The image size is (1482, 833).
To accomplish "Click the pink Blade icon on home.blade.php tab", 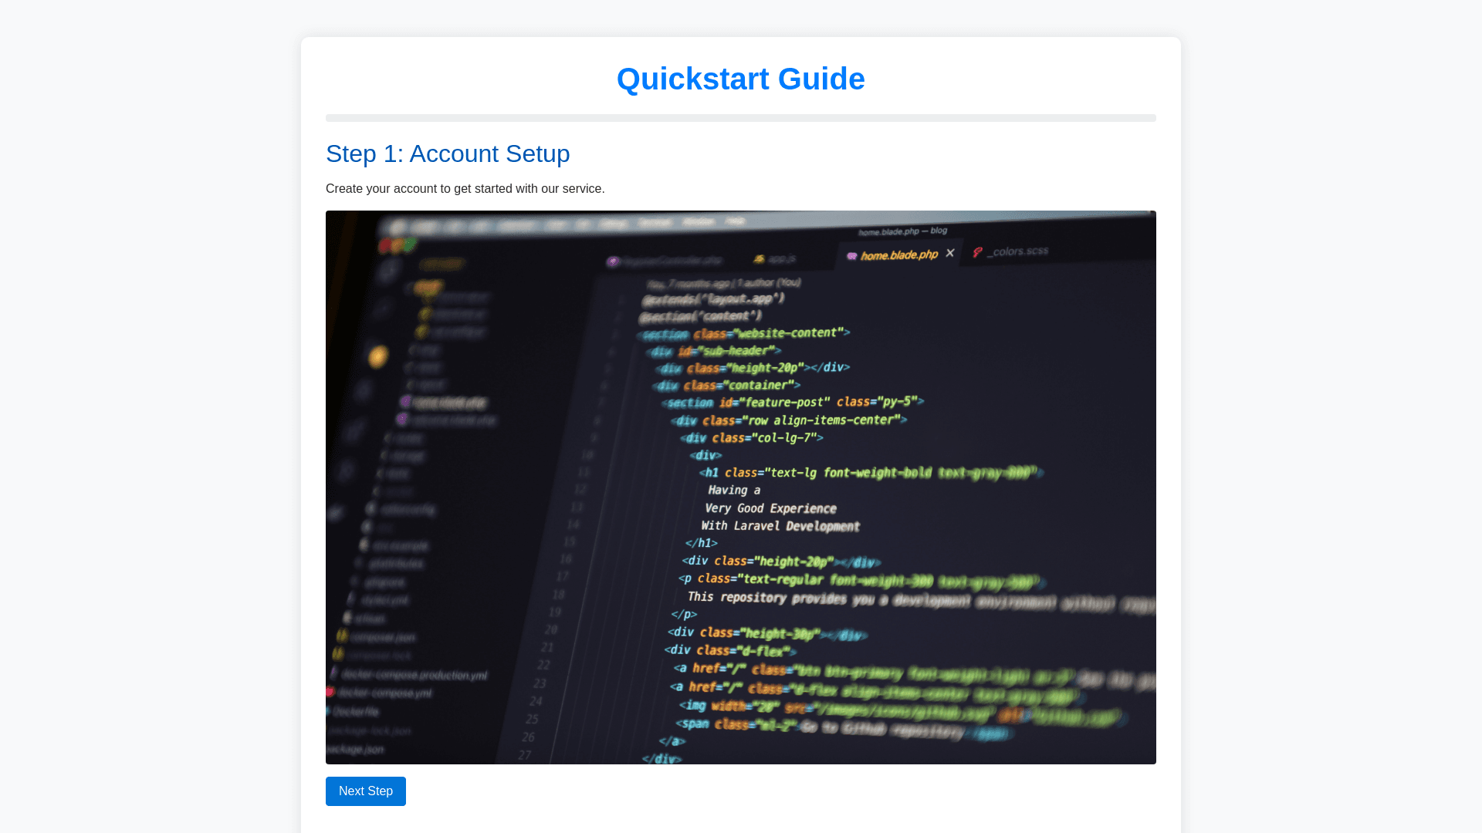I will [851, 256].
